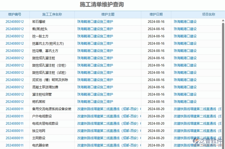Image resolution: width=225 pixels, height=149 pixels.
Task: Sort table by 维护编号 column header
Action: 14,14
